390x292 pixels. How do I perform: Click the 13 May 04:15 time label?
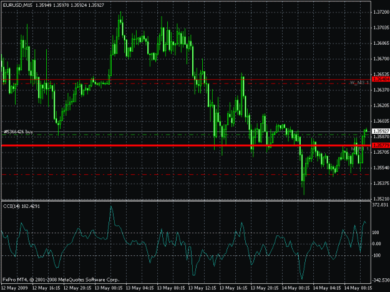140,288
